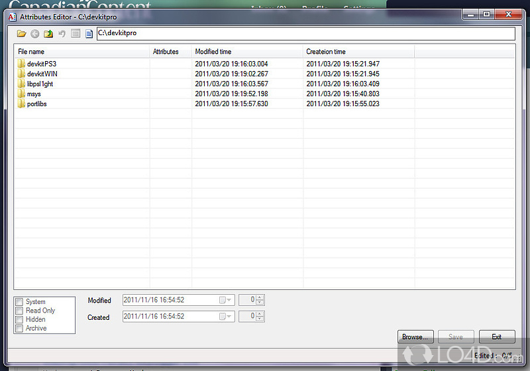Increase Modified milliseconds spinner value

tap(260, 297)
